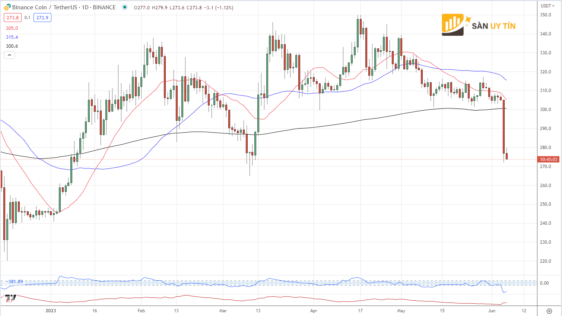Click the blue 273.9 buy price button
Viewport: 562px width, 316px height.
point(42,18)
